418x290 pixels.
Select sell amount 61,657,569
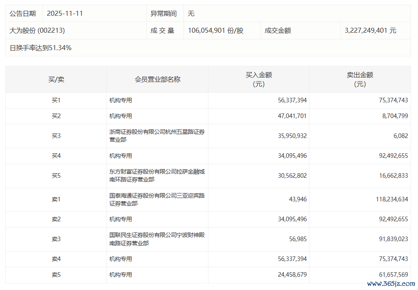point(394,275)
